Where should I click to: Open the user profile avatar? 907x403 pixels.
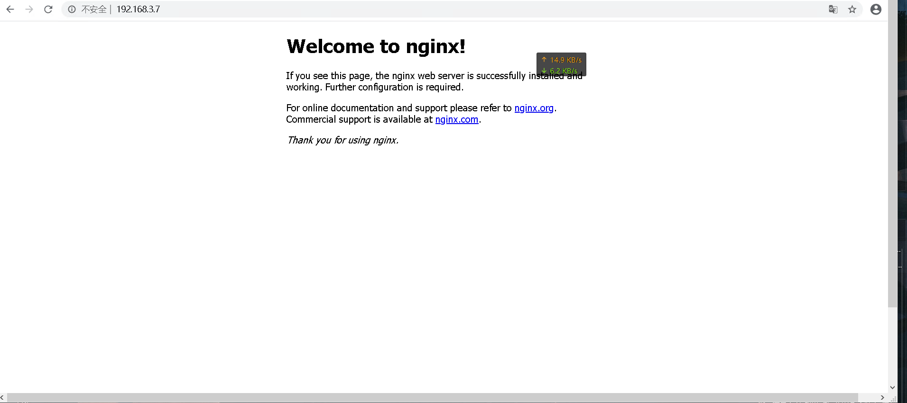click(876, 9)
